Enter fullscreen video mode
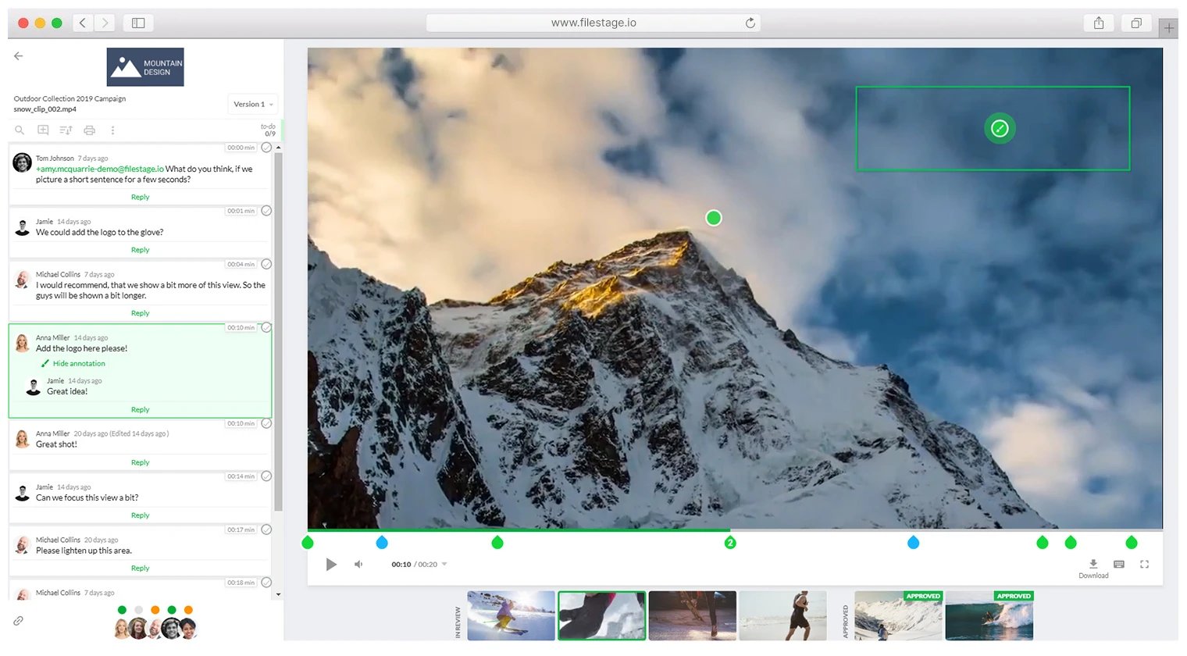 pos(1144,564)
